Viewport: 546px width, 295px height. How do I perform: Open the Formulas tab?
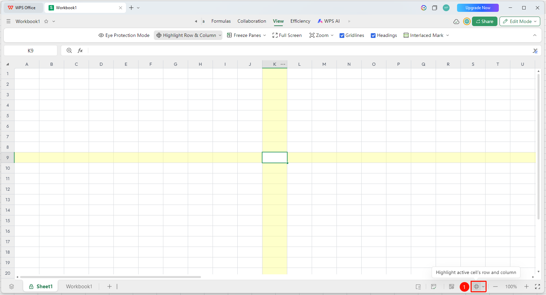point(221,21)
